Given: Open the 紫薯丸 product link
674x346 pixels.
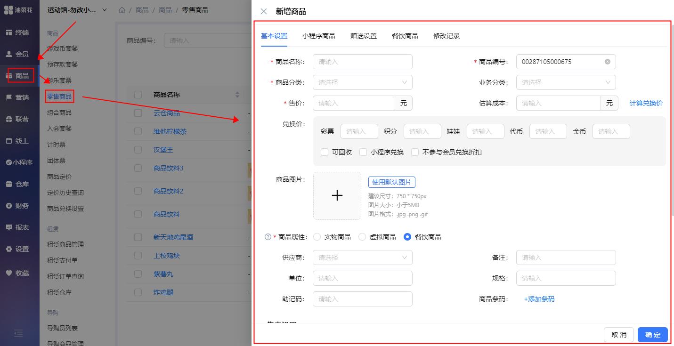Looking at the screenshot, I should pos(163,274).
